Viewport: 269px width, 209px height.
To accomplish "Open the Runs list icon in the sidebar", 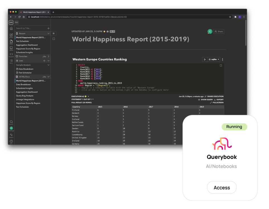I will [x=11, y=61].
